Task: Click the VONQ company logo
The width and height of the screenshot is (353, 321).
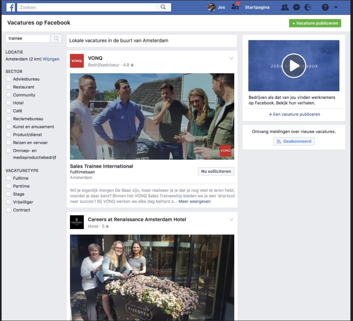Action: click(77, 61)
